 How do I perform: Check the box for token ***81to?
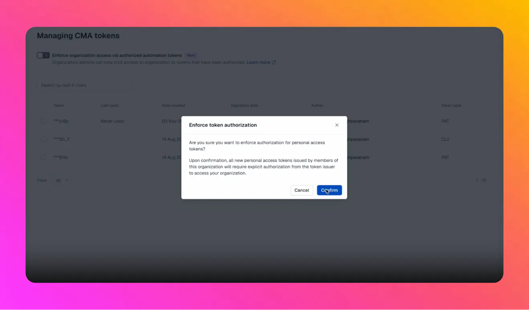[x=43, y=157]
